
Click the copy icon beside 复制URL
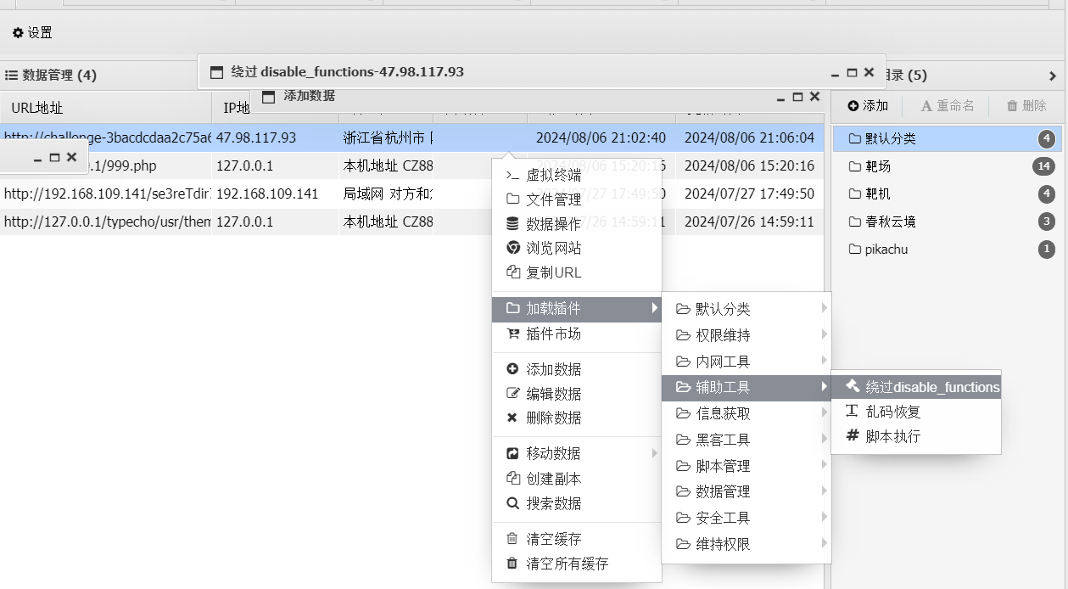pyautogui.click(x=512, y=273)
